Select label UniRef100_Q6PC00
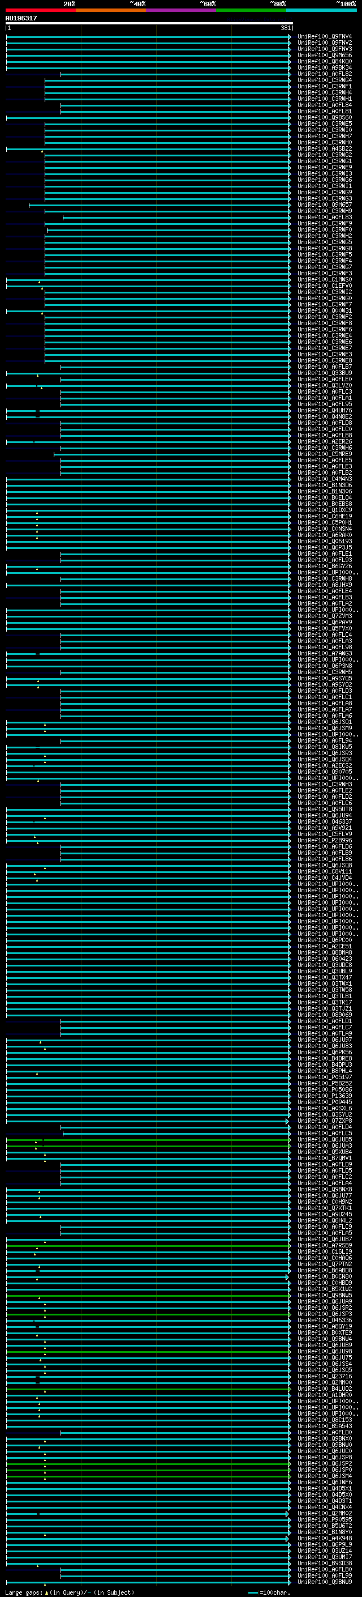This screenshot has width=362, height=1597. pos(324,940)
